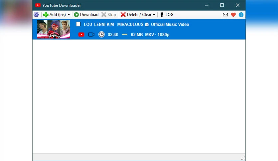Viewport: 278px width, 161px height.
Task: Expand the Add (Ins) dropdown arrow
Action: (69, 15)
